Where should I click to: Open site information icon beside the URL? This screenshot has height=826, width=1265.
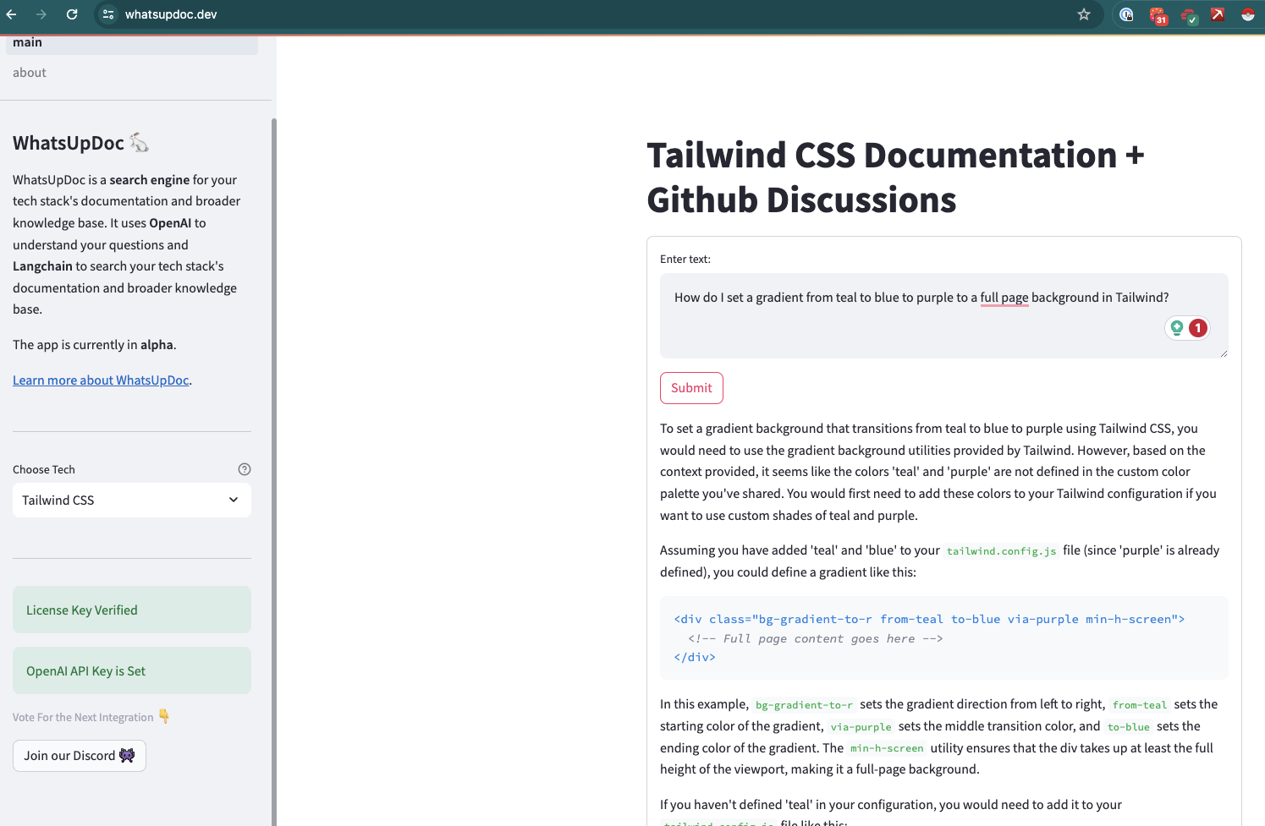tap(108, 14)
